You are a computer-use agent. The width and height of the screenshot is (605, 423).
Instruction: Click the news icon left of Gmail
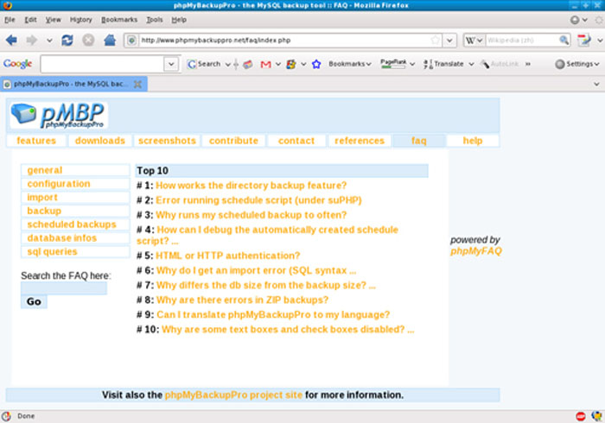(x=248, y=65)
